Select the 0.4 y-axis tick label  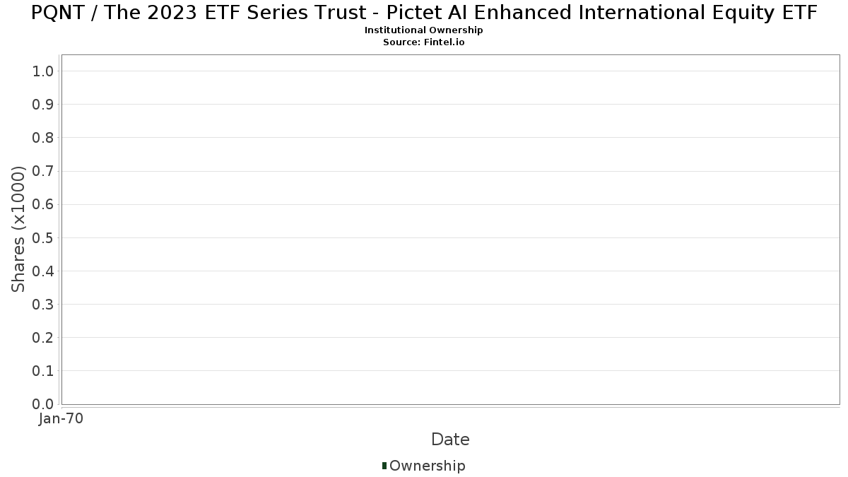[x=43, y=271]
